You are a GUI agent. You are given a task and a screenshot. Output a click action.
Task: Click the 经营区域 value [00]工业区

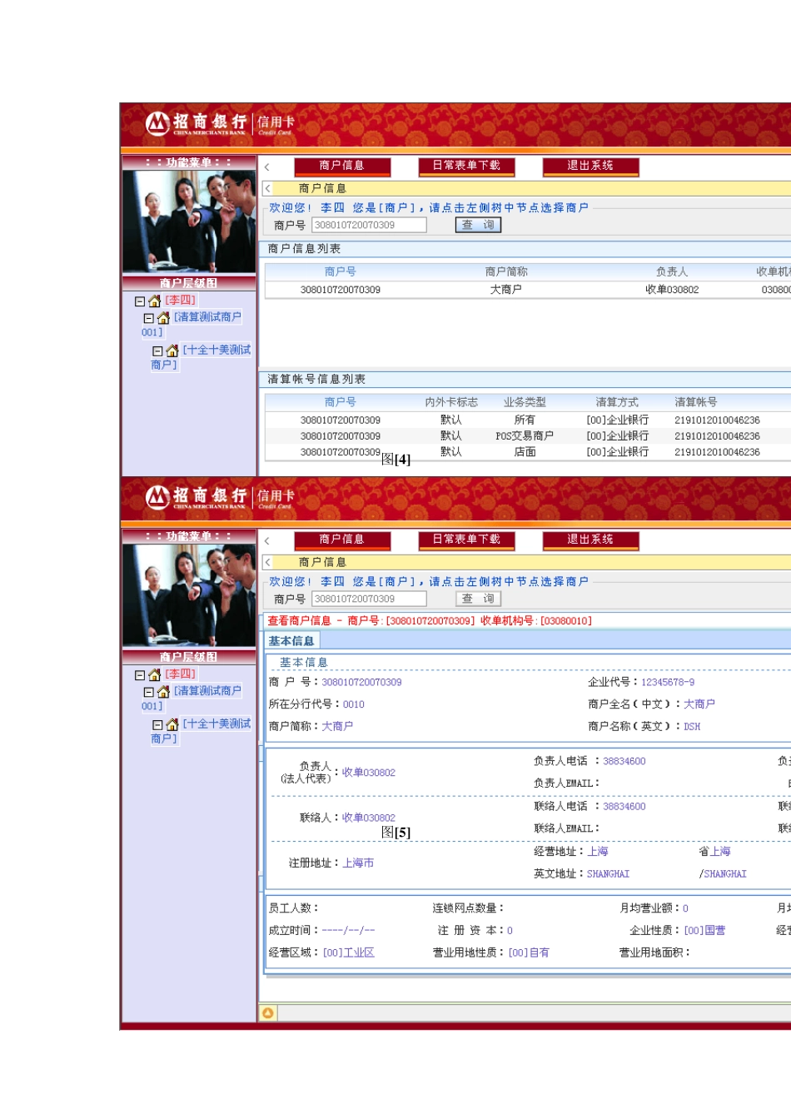[x=349, y=953]
